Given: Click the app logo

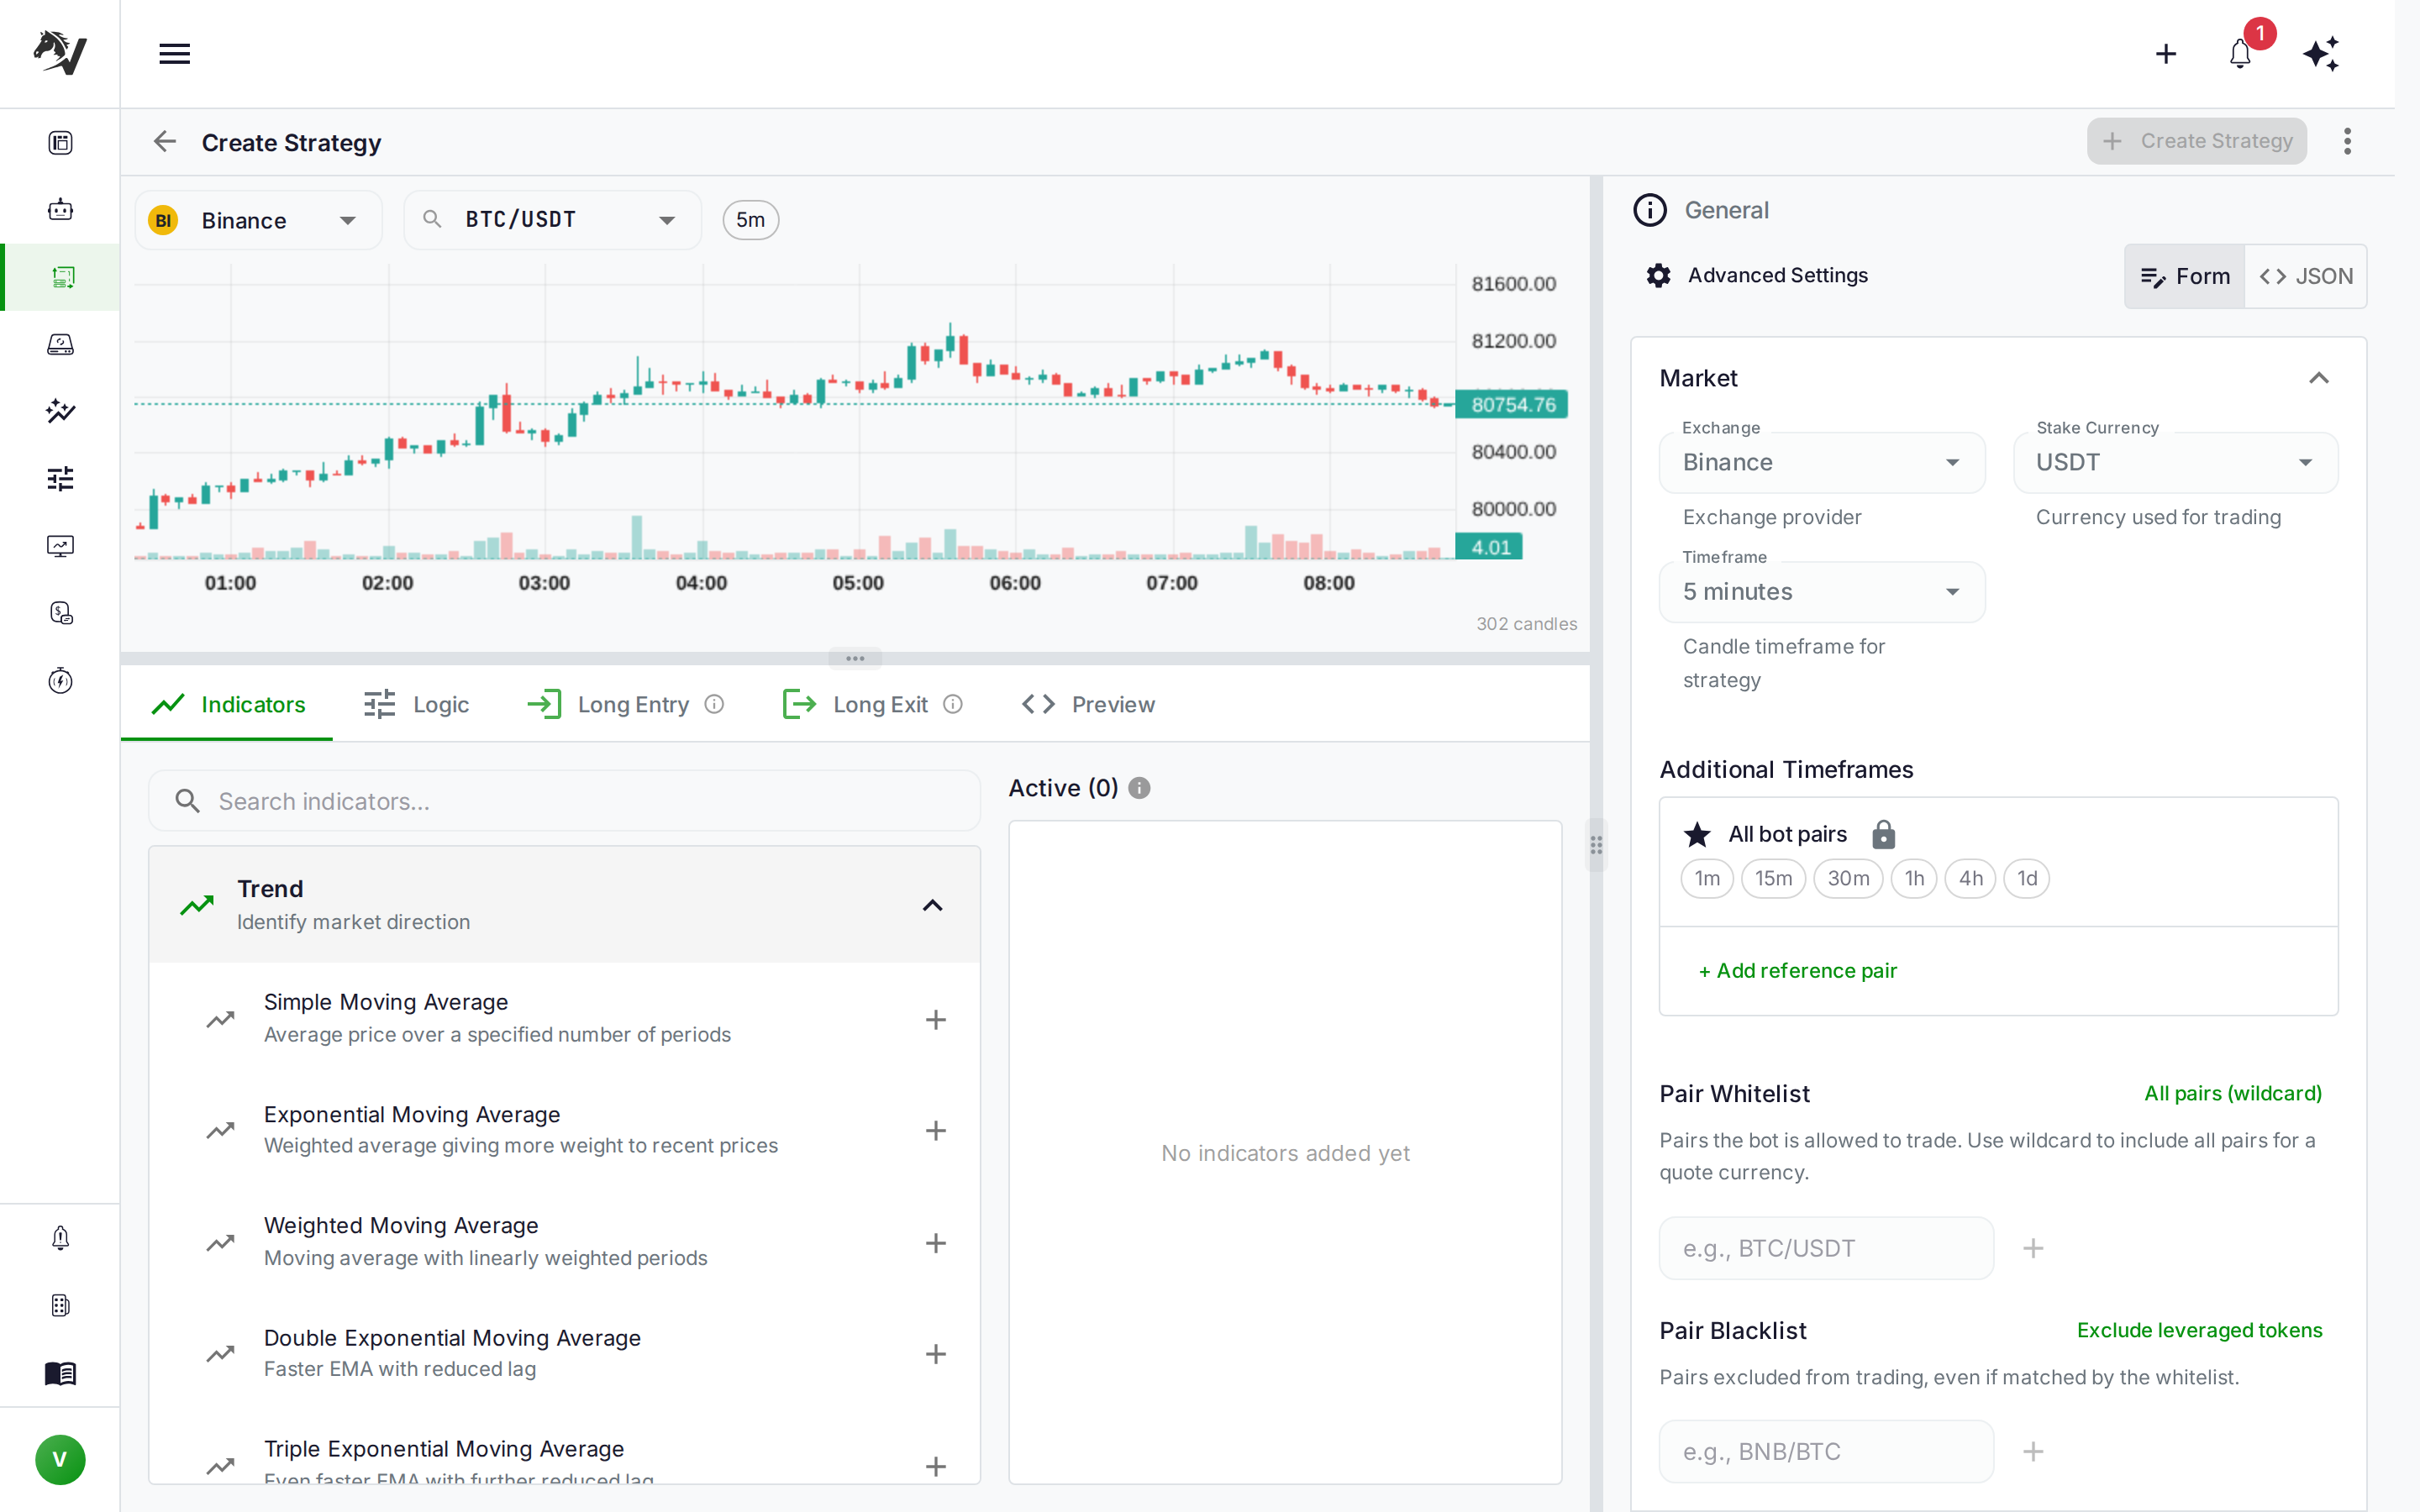Looking at the screenshot, I should (60, 52).
